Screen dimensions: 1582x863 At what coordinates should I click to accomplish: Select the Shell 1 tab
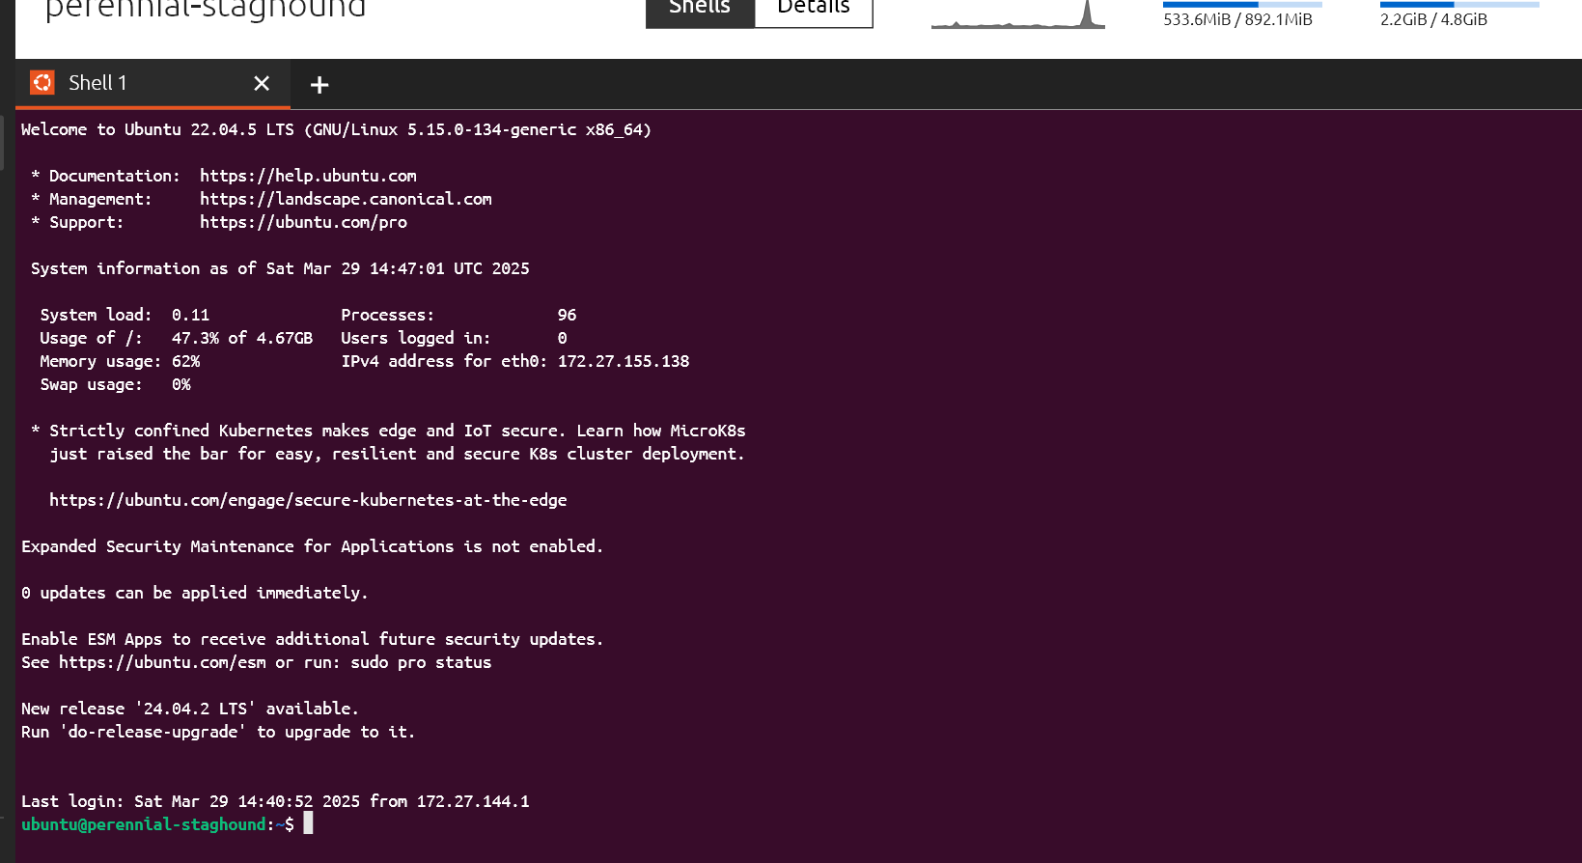(x=153, y=84)
